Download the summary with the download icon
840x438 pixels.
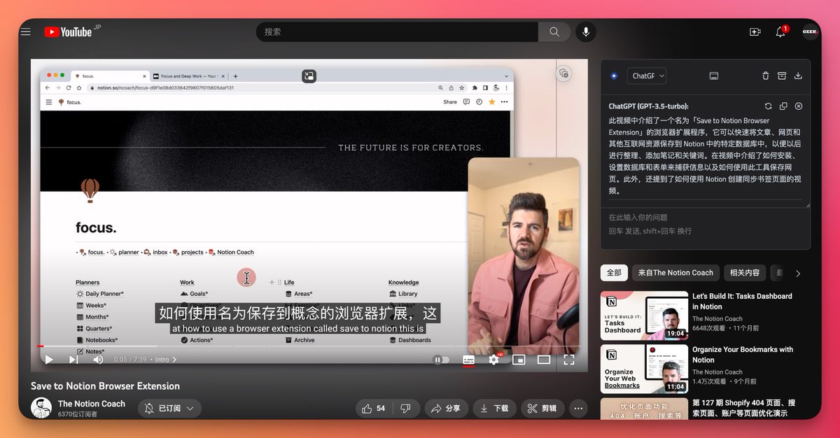(x=799, y=76)
